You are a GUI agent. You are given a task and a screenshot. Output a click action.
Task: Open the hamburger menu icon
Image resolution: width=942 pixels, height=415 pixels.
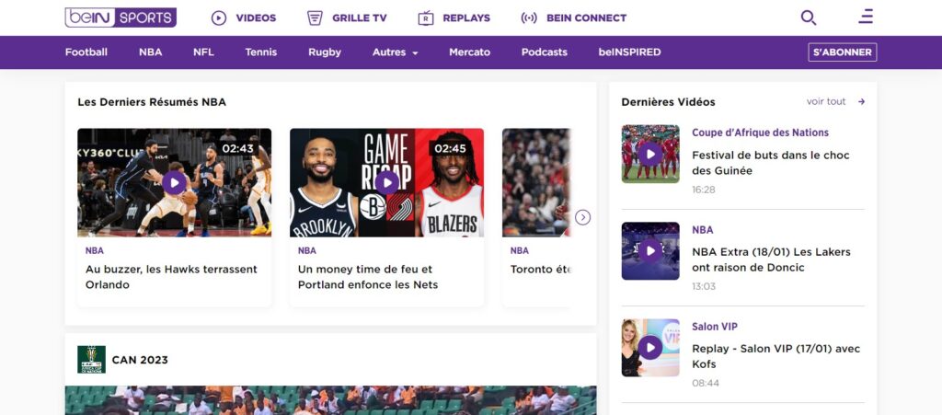pos(866,17)
